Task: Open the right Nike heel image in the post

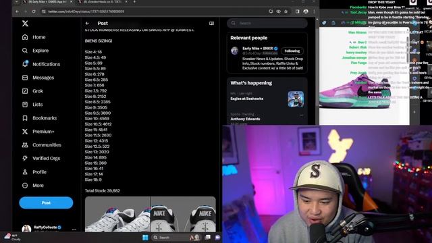Action: 183,215
